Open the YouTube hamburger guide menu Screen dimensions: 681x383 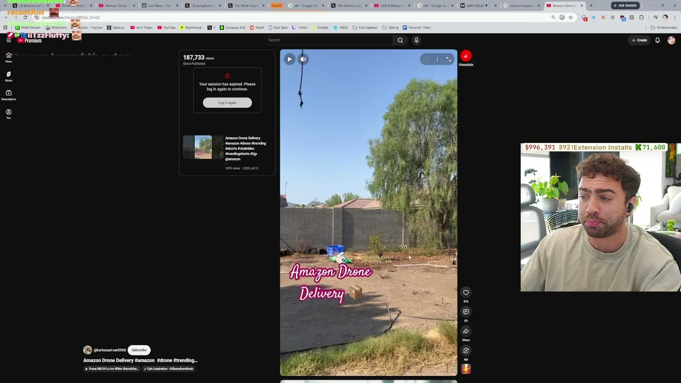(9, 40)
